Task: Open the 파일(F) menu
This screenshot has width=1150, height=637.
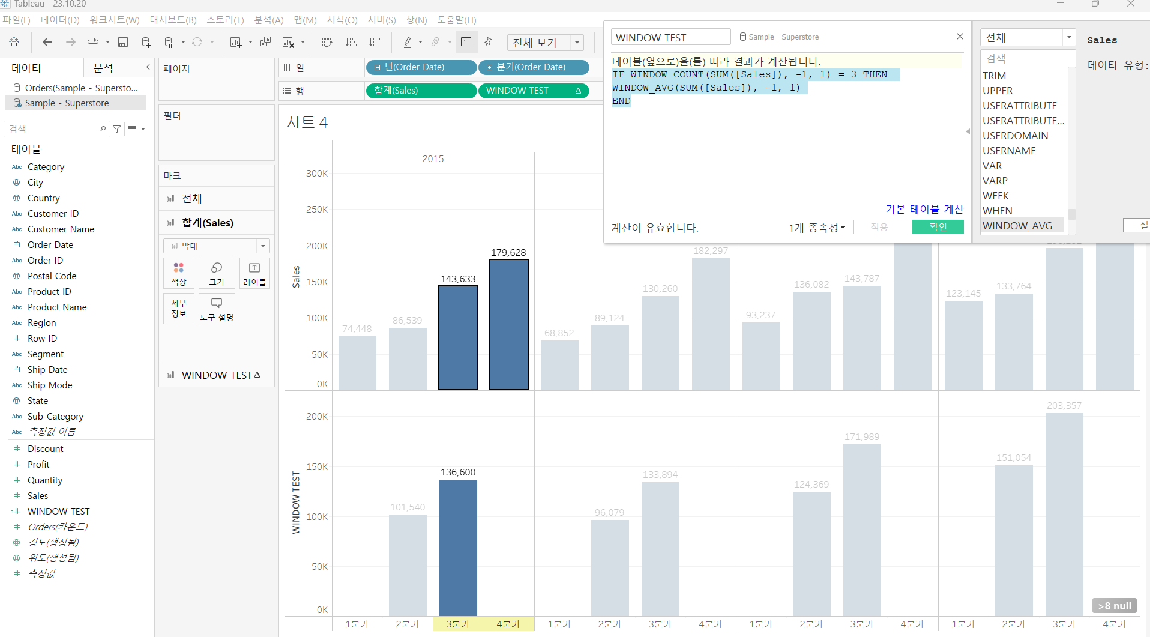Action: coord(16,20)
